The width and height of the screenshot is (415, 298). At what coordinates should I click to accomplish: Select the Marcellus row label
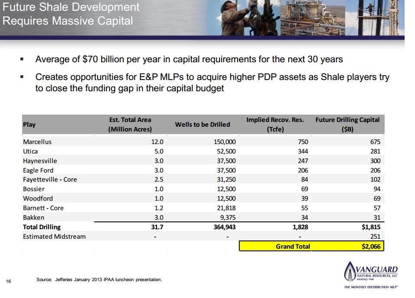[37, 141]
